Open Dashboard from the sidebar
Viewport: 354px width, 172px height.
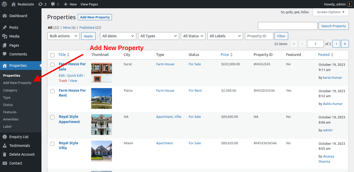tap(18, 16)
